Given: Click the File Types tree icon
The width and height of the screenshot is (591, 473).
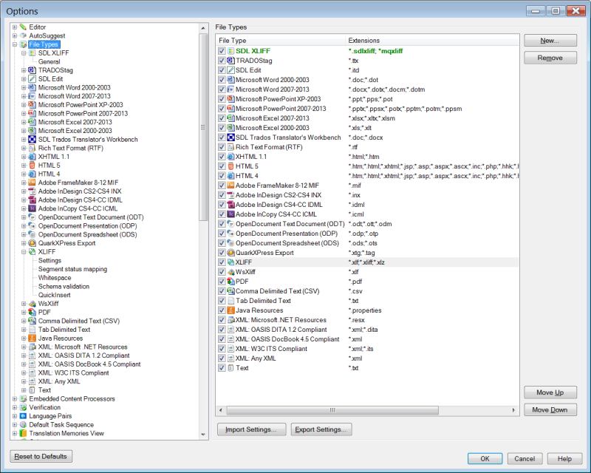Looking at the screenshot, I should pyautogui.click(x=24, y=44).
